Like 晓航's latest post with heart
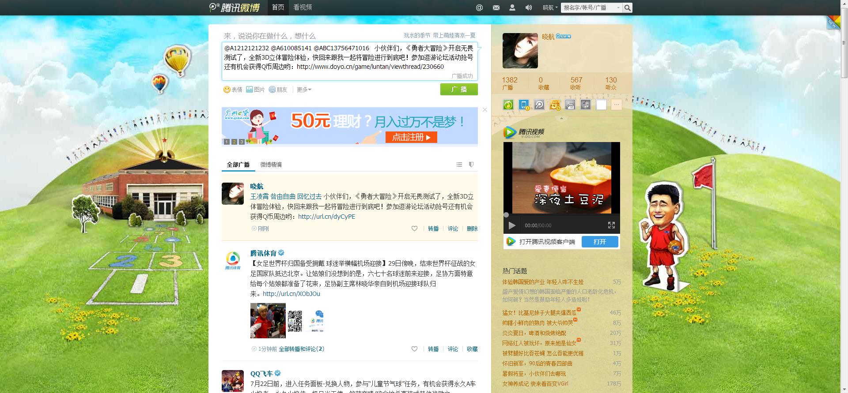 point(414,228)
